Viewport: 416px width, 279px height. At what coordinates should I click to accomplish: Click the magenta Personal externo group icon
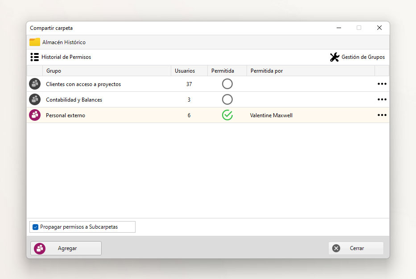(35, 115)
